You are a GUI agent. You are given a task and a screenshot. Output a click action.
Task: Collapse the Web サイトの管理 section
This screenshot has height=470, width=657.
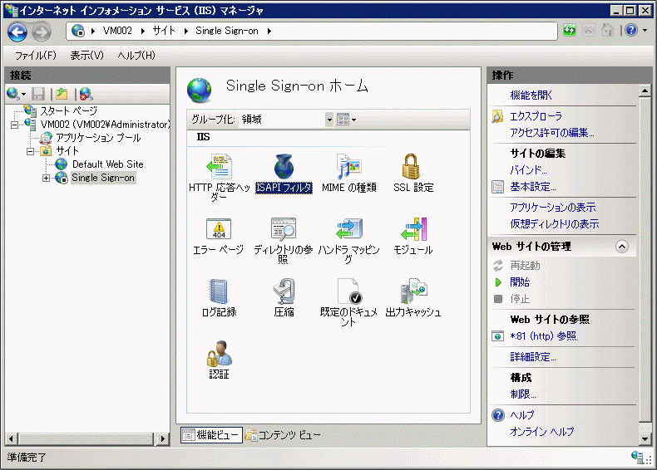[622, 247]
